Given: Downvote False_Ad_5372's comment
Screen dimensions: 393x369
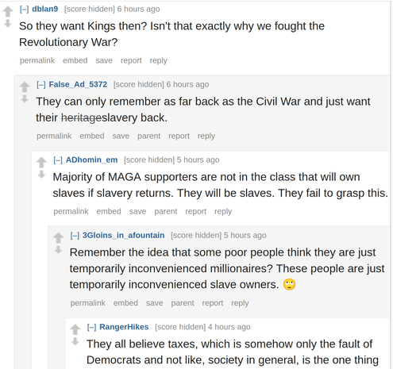Looking at the screenshot, I should [25, 99].
